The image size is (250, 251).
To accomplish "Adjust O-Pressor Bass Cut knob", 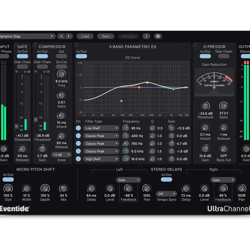I will (224, 149).
